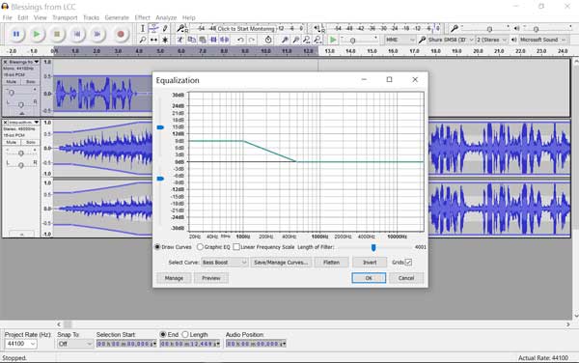Click the Fit Project zoom icon
Screen dimensions: 579x363
coord(317,40)
